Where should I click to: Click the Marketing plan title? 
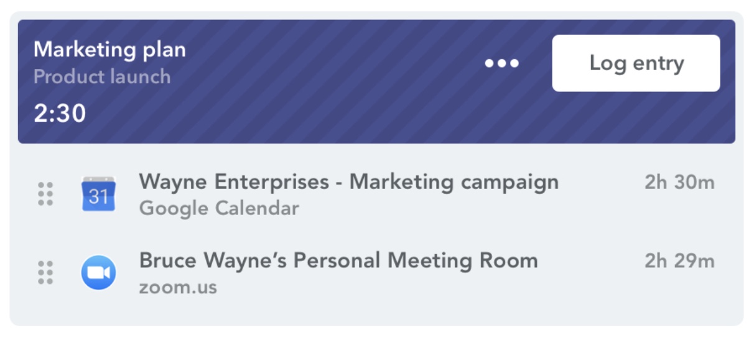tap(109, 50)
